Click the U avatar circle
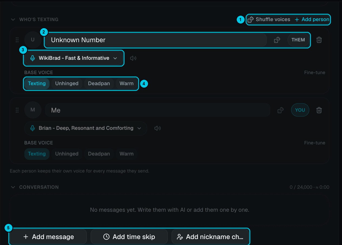 33,40
